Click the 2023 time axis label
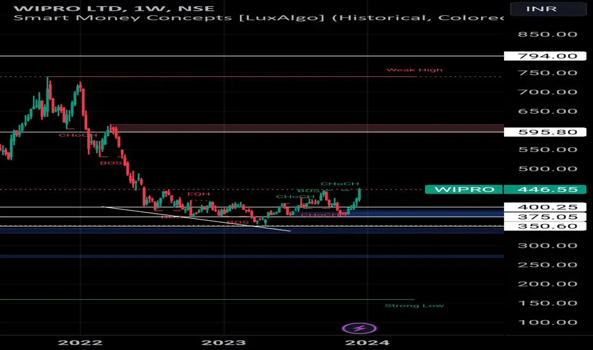Image resolution: width=593 pixels, height=350 pixels. tap(223, 342)
